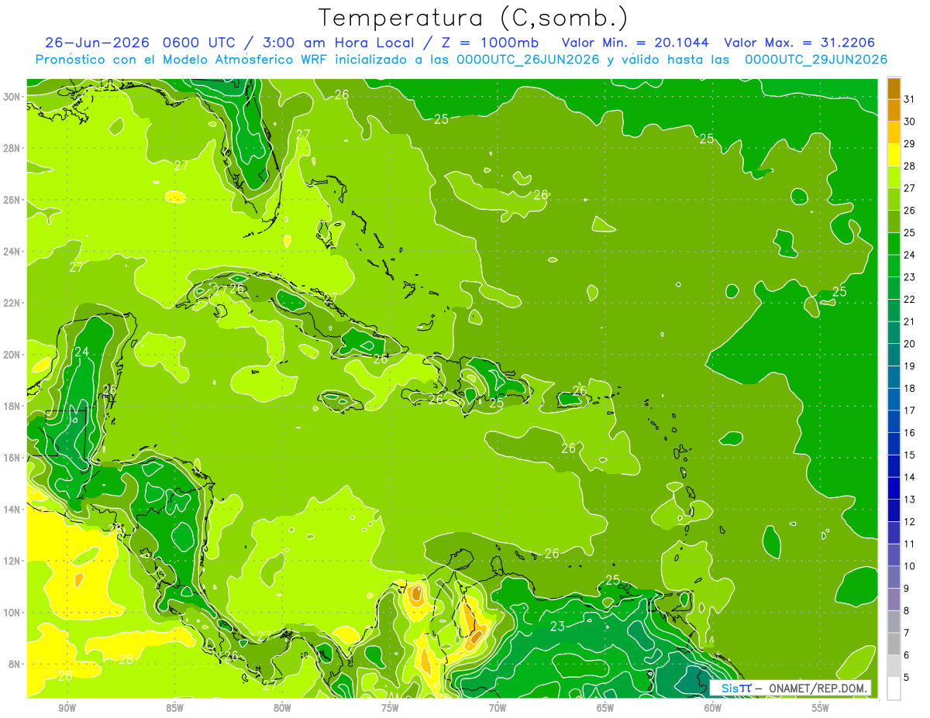This screenshot has height=718, width=930.
Task: Pick the lime swatch between legend 27 and 28
Action: click(x=894, y=177)
